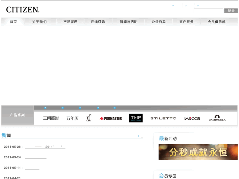
Task: Open the Ti+IP brand logo
Action: (136, 118)
